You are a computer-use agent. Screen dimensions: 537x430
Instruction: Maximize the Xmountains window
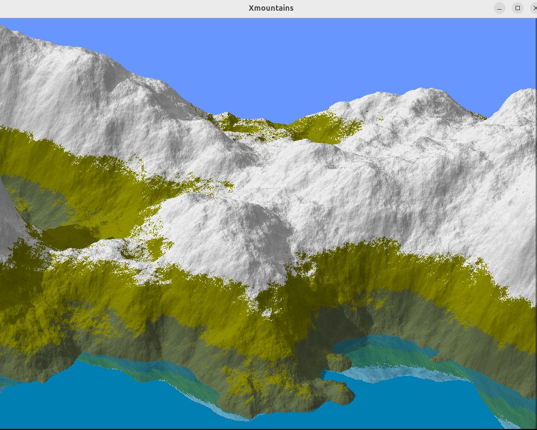pyautogui.click(x=517, y=8)
